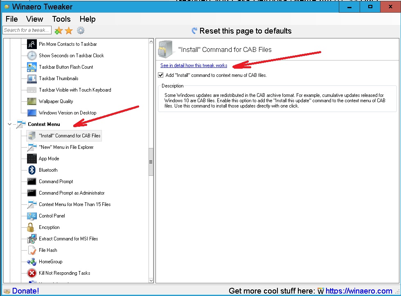Click the Context Menu category icon
This screenshot has width=401, height=296.
pos(21,124)
